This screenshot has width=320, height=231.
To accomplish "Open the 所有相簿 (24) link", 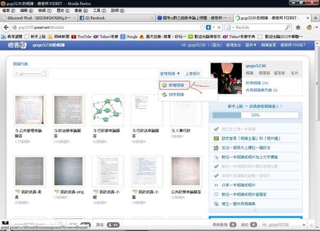I will click(257, 83).
